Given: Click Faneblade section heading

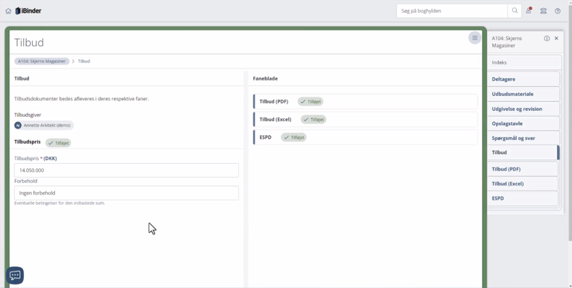Looking at the screenshot, I should 265,78.
